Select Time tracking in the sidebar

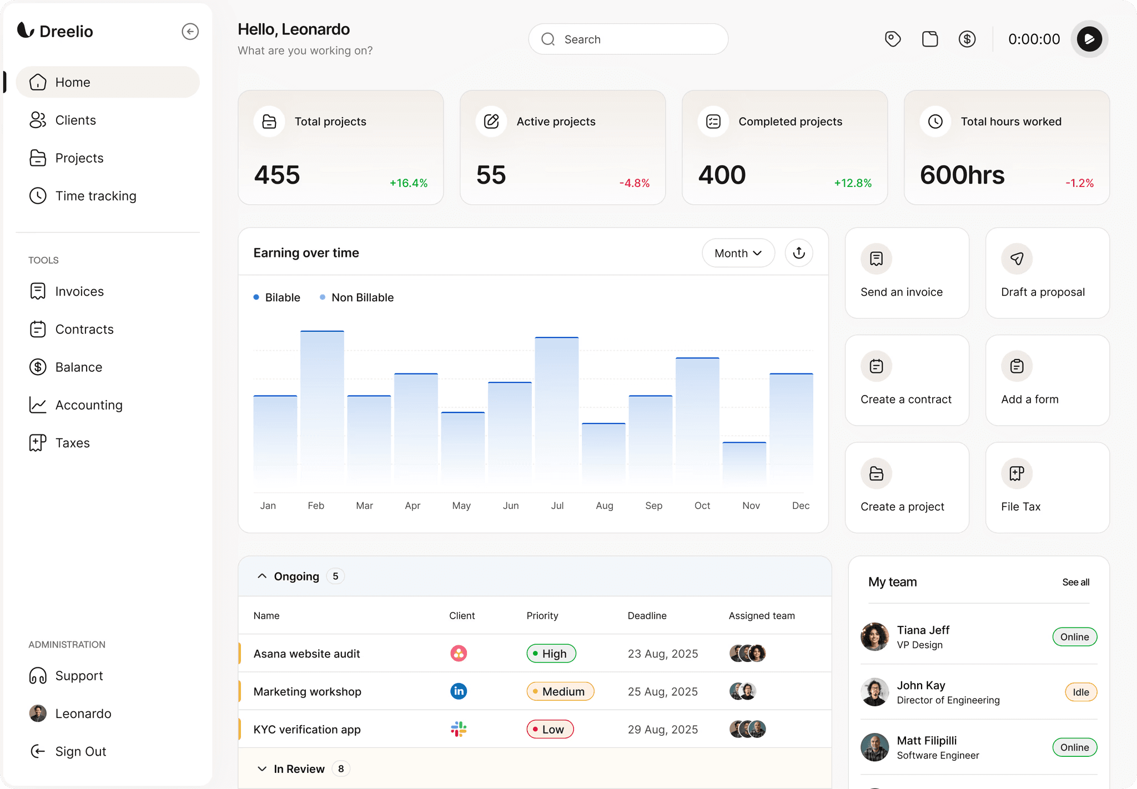(x=95, y=195)
